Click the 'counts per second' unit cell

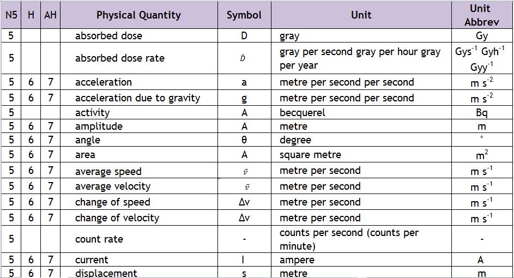tap(361, 239)
